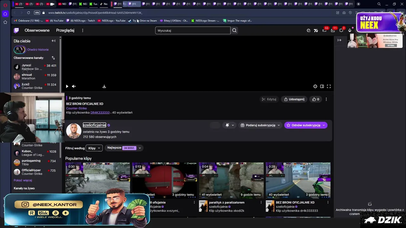Screen dimensions: 406x228
Task: Sort followed channels with the arrows icon
Action: [53, 58]
